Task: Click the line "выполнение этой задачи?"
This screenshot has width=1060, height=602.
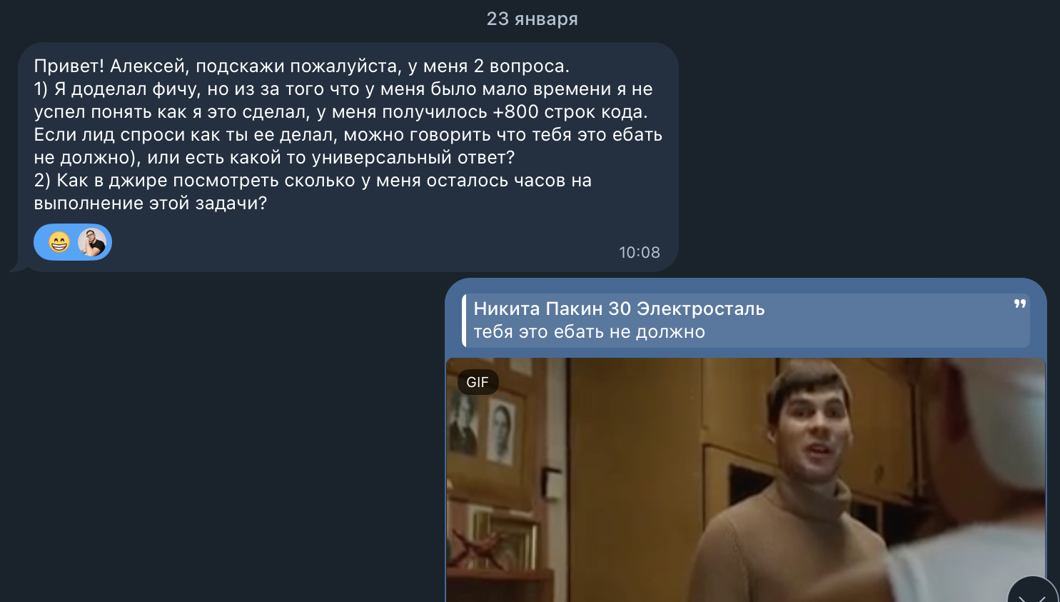Action: (151, 204)
